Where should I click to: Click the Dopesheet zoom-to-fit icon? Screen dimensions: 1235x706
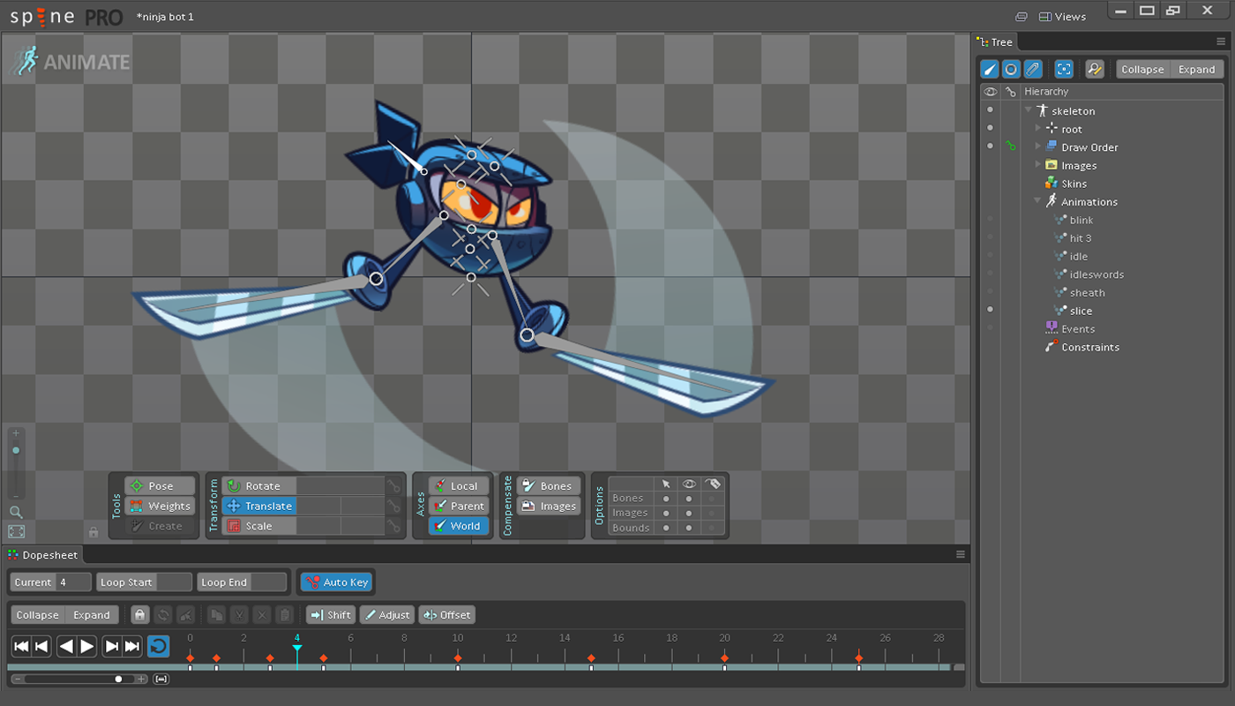[161, 679]
